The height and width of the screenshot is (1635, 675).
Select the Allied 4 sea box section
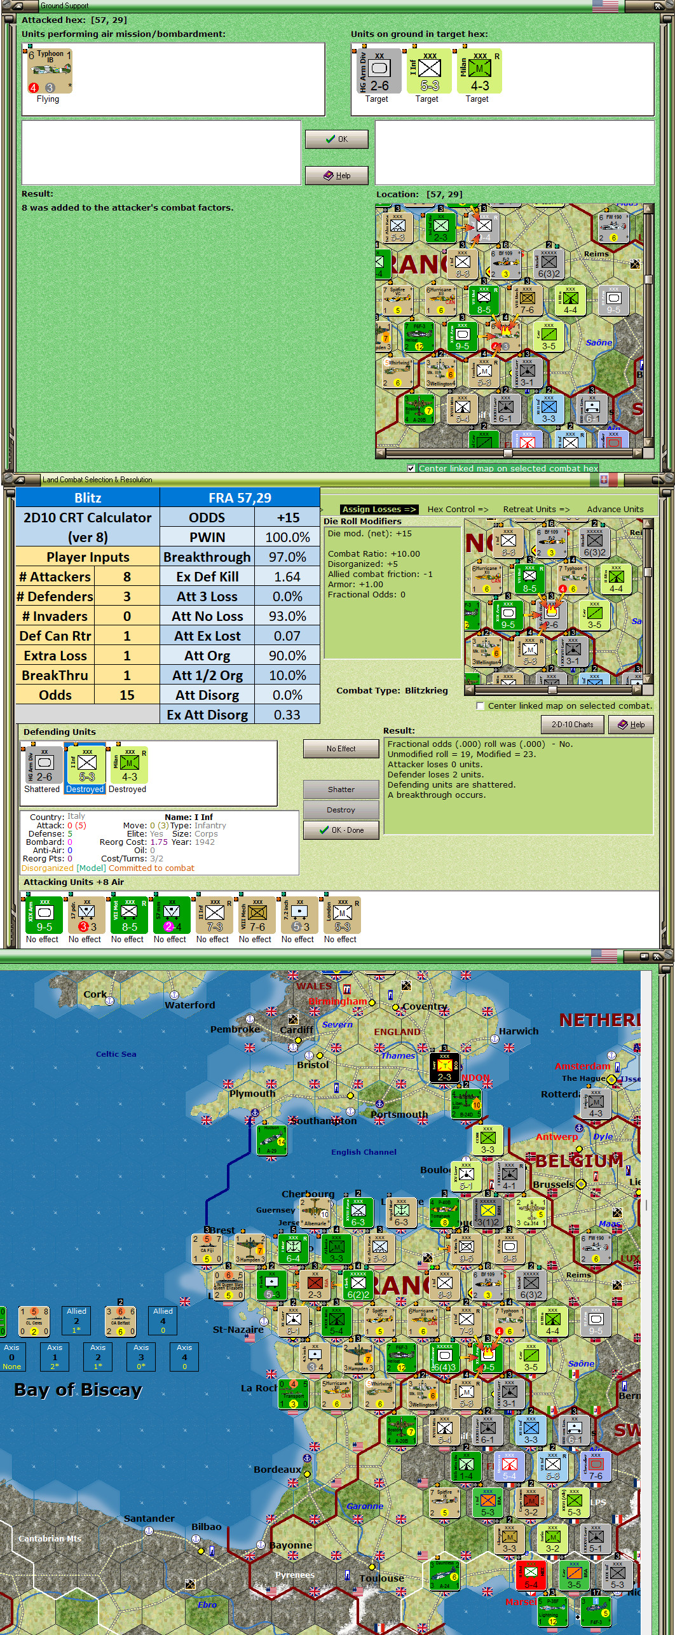coord(163,1321)
